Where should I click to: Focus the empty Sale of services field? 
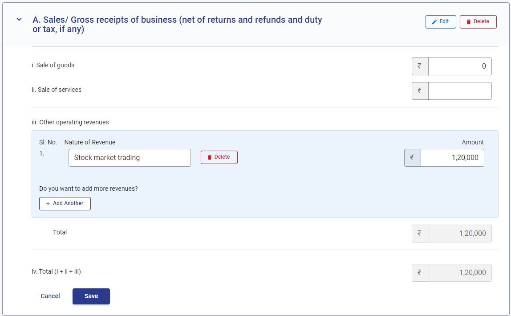(460, 91)
